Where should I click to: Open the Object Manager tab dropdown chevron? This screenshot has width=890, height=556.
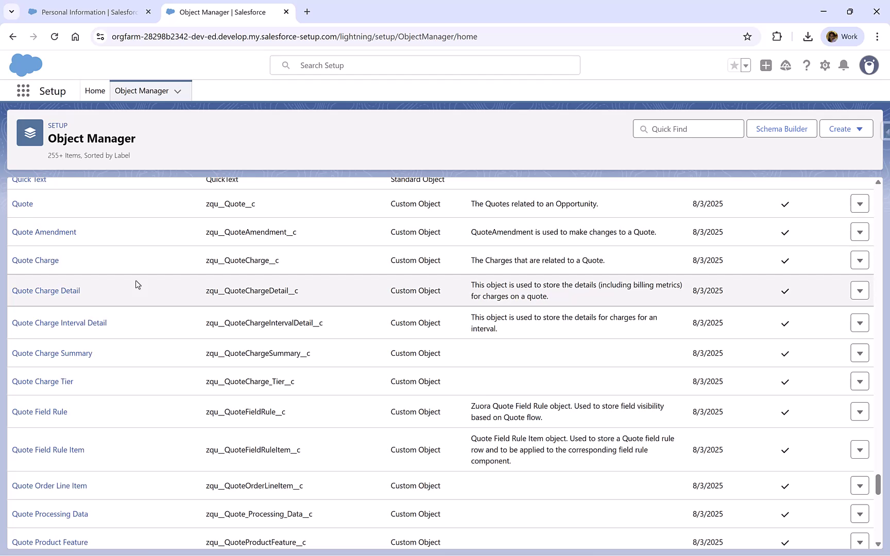(178, 91)
